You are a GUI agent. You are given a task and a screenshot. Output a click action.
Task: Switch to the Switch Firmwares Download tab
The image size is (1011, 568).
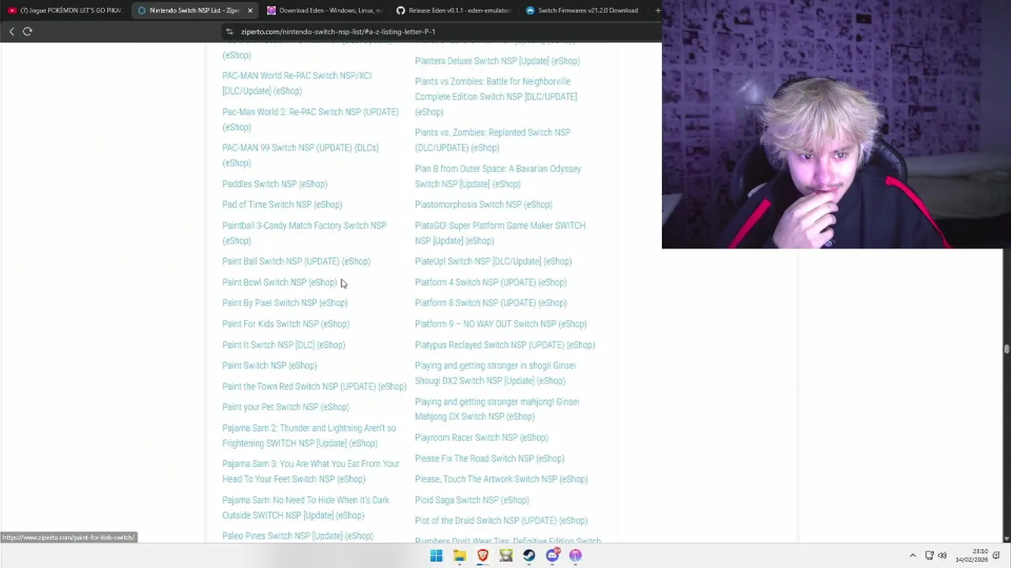tap(583, 10)
